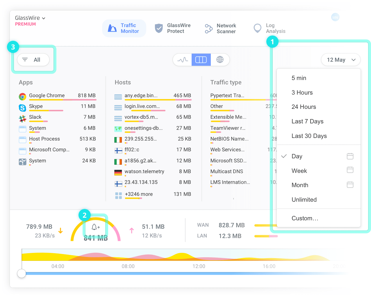Choose the Custom… range option
This screenshot has height=298, width=371.
coord(305,218)
